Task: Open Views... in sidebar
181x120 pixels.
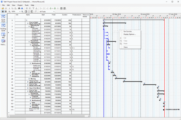Action: tap(3, 43)
